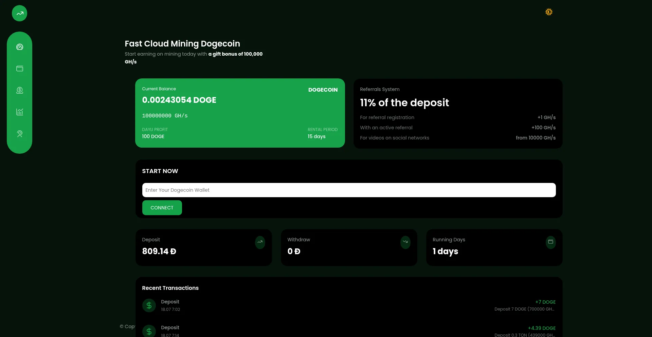This screenshot has height=337, width=652.
Task: Click the Deposit 7 DOGE description text
Action: (524, 309)
